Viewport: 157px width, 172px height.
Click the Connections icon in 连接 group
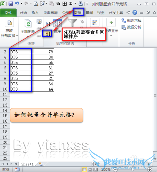pos(39,22)
